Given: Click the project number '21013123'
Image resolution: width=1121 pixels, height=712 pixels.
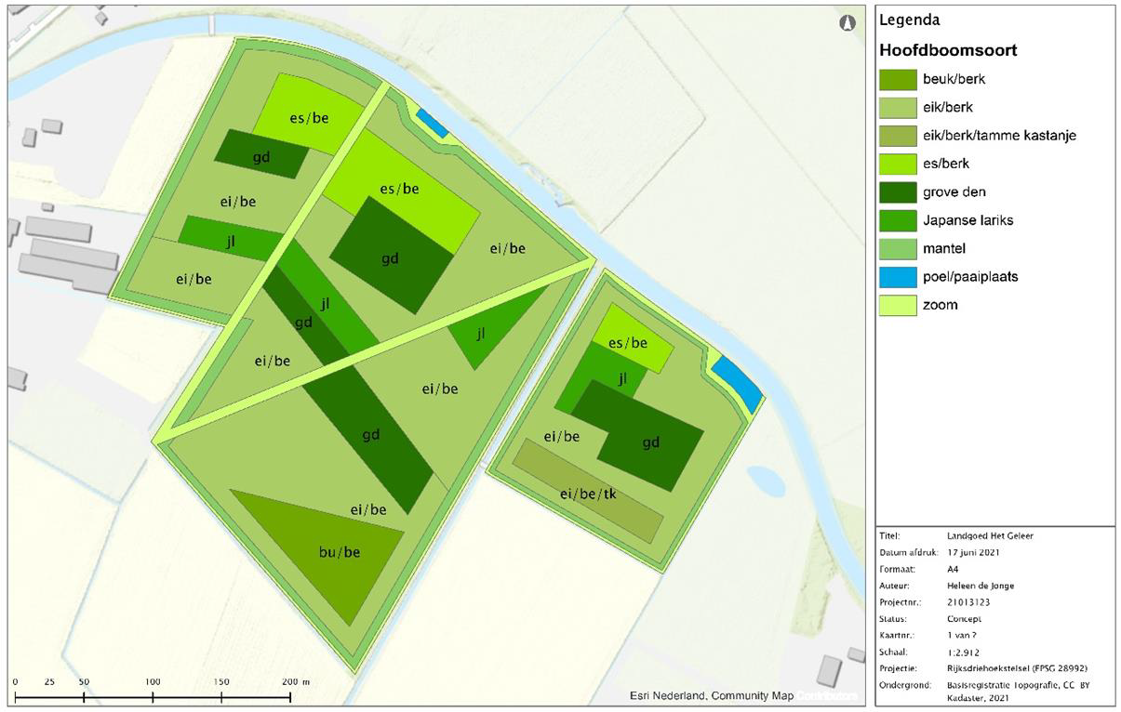Looking at the screenshot, I should tap(968, 602).
